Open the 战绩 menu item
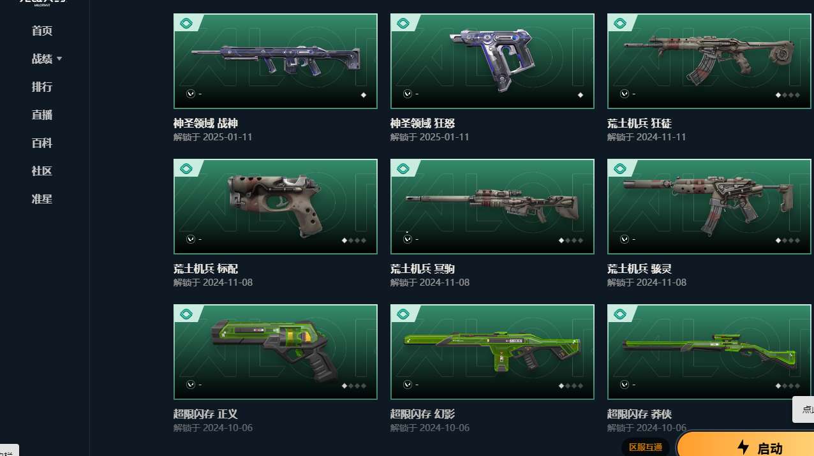814x456 pixels. [42, 59]
